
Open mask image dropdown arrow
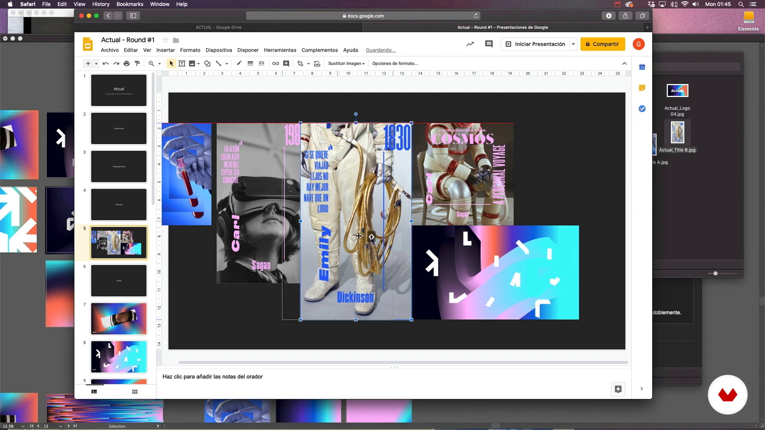[308, 64]
